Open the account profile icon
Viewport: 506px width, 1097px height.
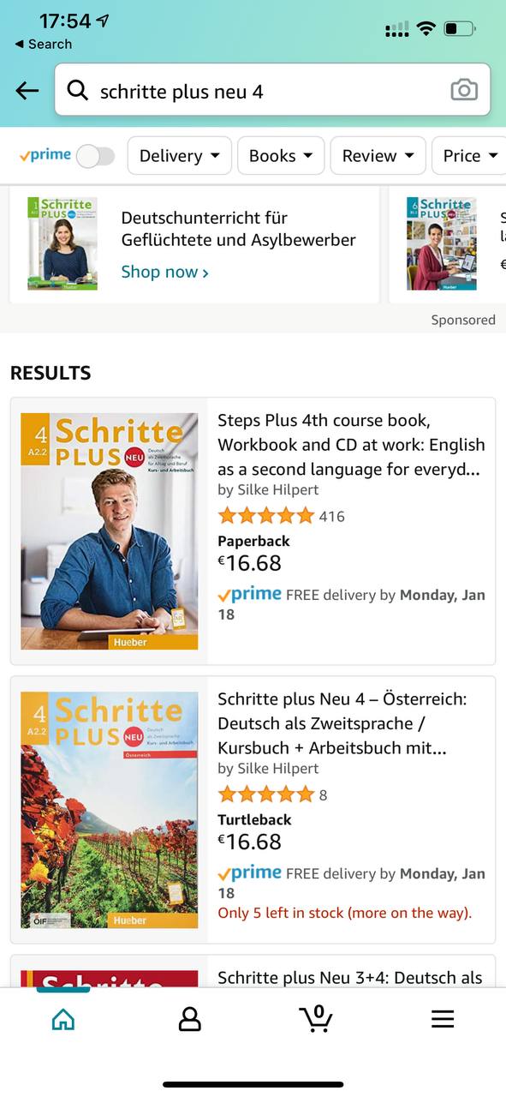189,1018
